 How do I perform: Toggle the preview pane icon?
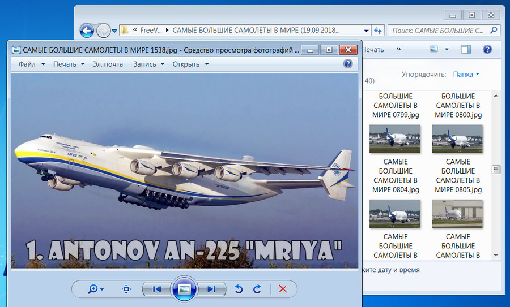point(466,49)
